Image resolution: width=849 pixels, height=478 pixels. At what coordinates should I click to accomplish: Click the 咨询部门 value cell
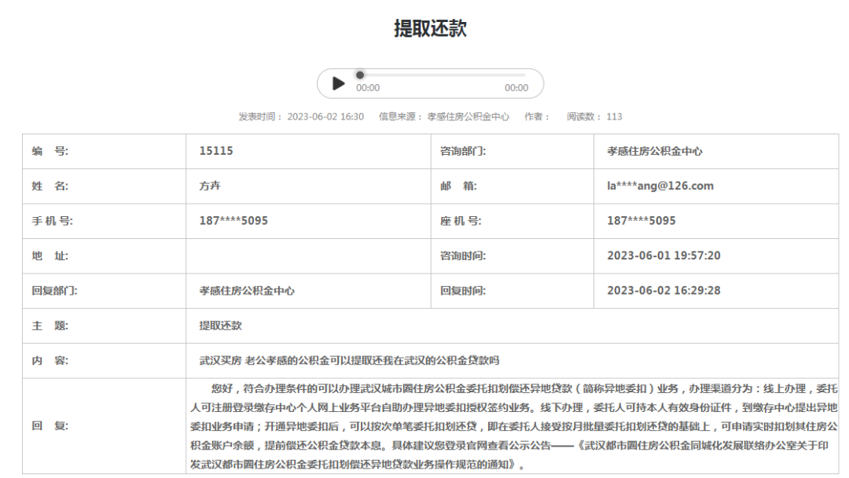(655, 151)
